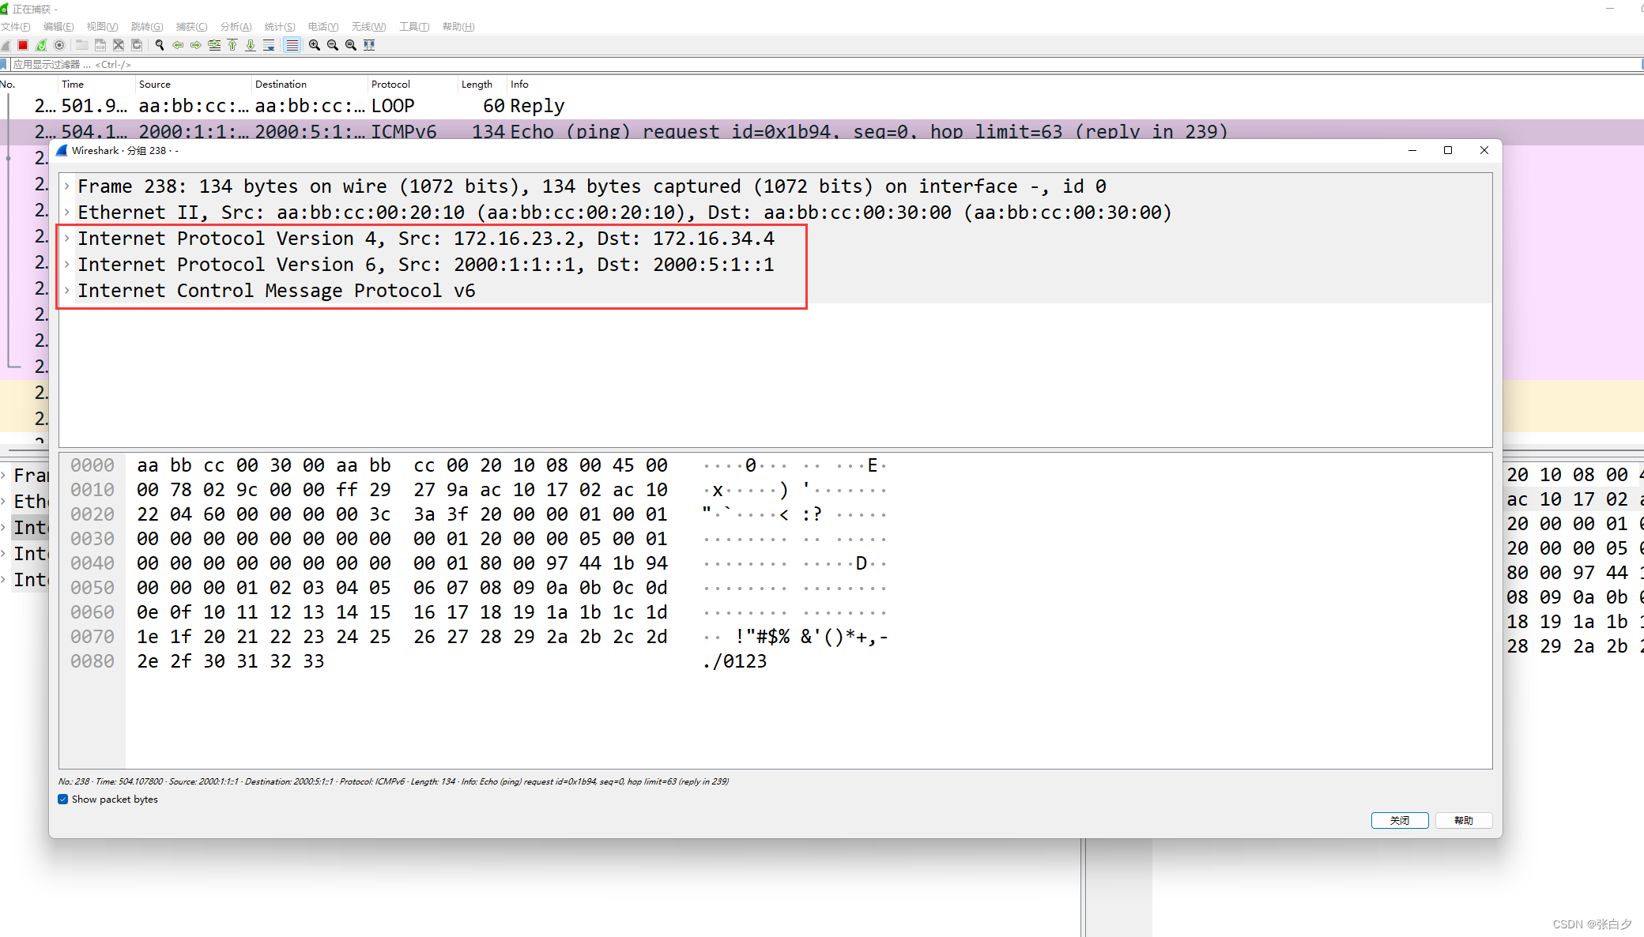Image resolution: width=1644 pixels, height=937 pixels.
Task: Jump to first packet with the up arrow icon
Action: tap(232, 45)
